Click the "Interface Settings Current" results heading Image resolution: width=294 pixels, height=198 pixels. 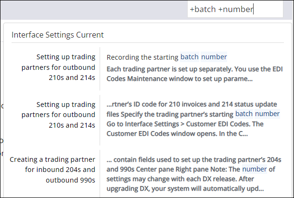[x=58, y=35]
